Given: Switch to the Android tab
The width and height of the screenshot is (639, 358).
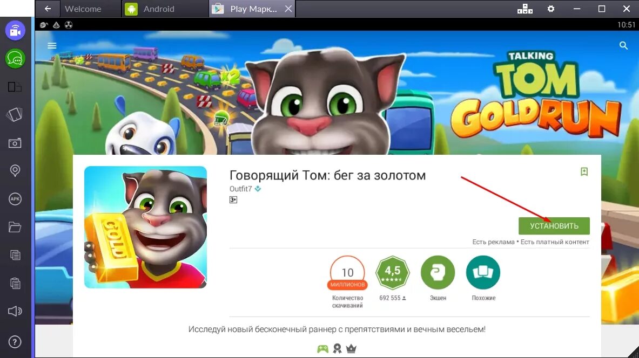Looking at the screenshot, I should point(158,9).
